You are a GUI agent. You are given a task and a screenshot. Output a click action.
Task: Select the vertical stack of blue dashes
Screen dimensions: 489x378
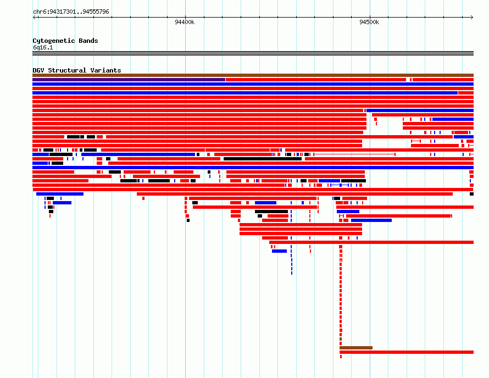(x=292, y=260)
